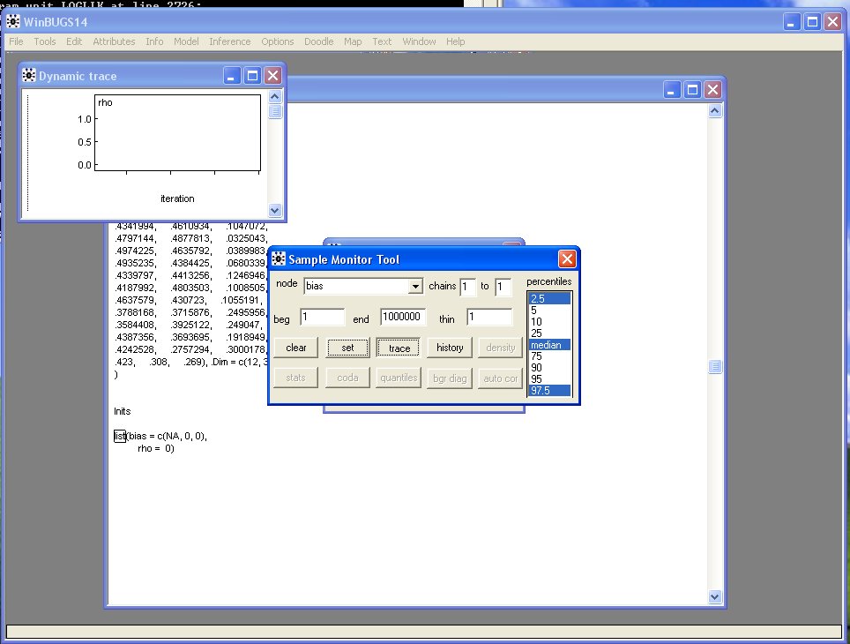Open the Model menu
850x644 pixels.
point(186,41)
